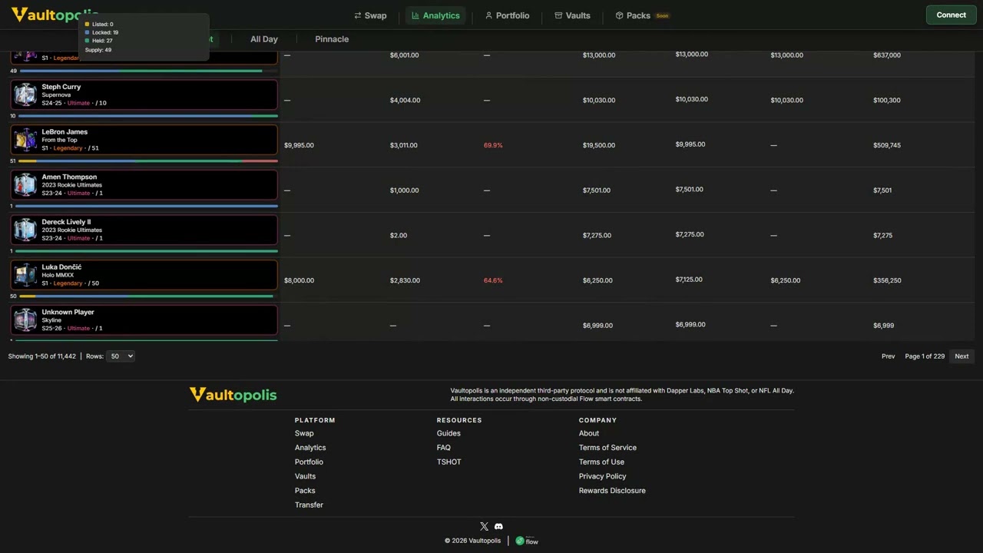Click the LeBron James moment thumbnail
The image size is (983, 553).
[x=25, y=140]
